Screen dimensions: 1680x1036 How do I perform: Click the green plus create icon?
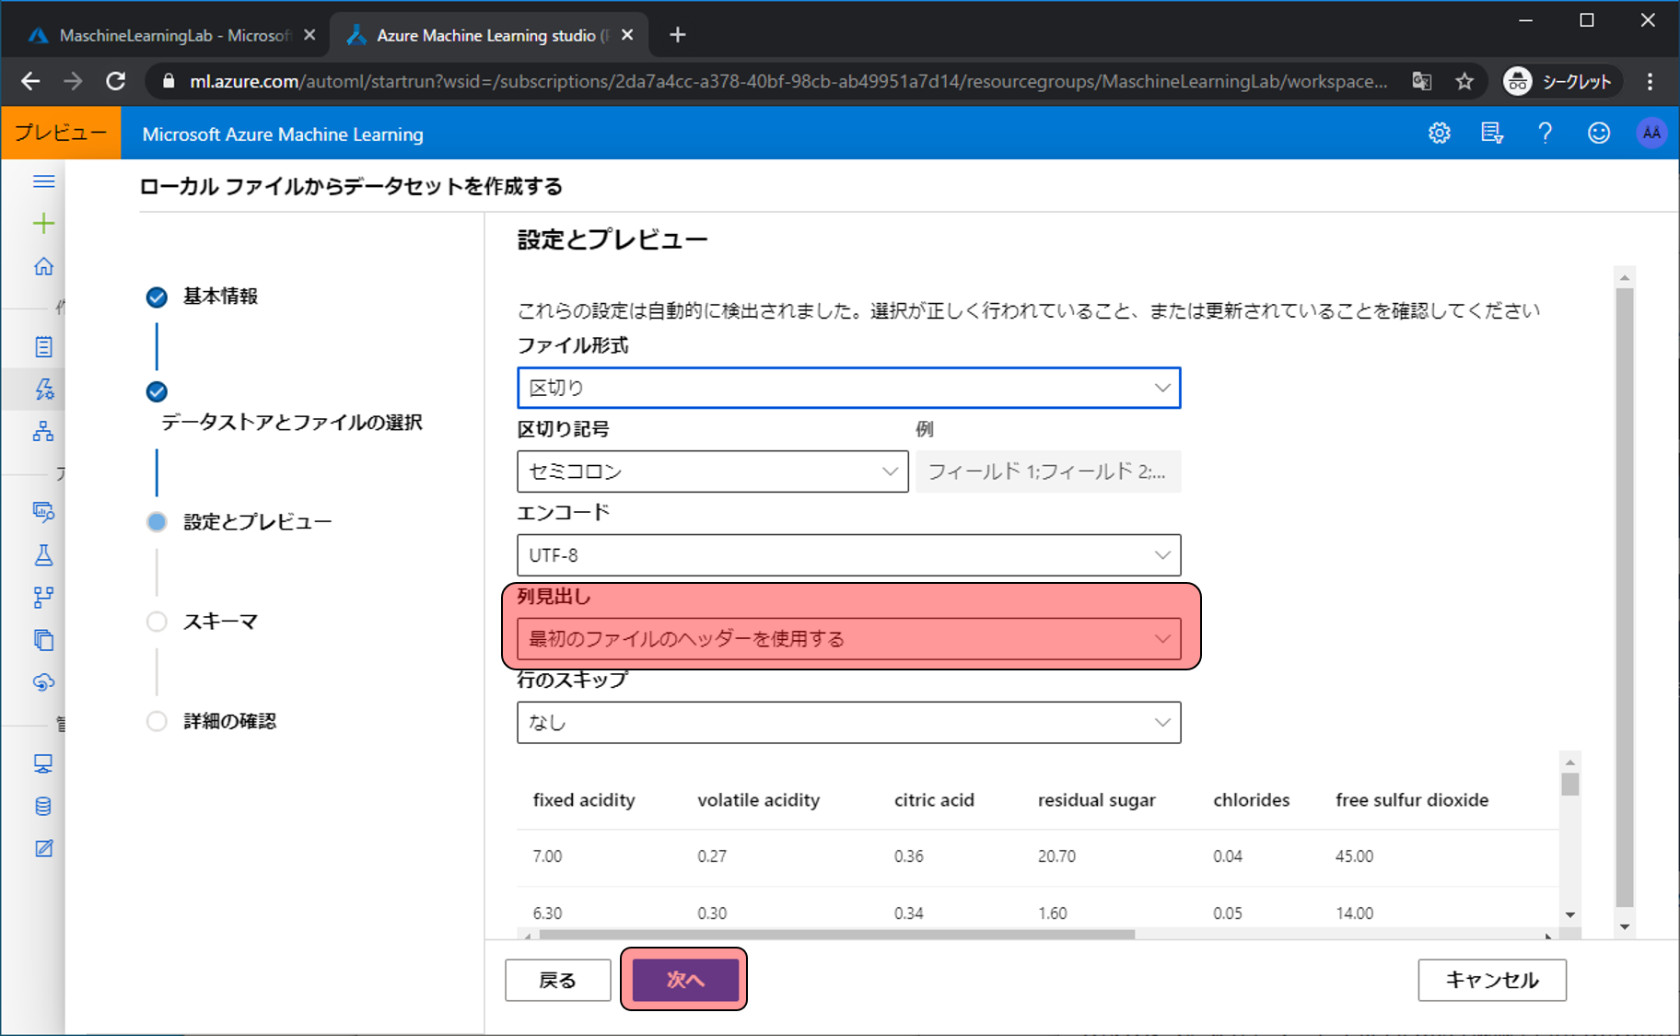coord(43,224)
